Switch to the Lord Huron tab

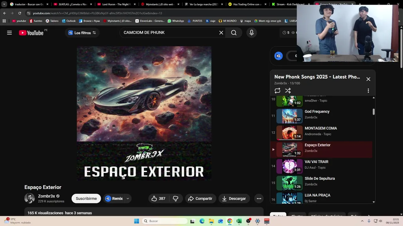[x=116, y=4]
